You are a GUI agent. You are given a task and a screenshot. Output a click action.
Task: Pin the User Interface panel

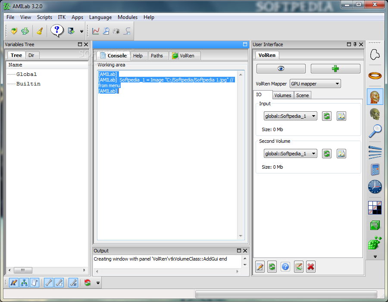355,44
